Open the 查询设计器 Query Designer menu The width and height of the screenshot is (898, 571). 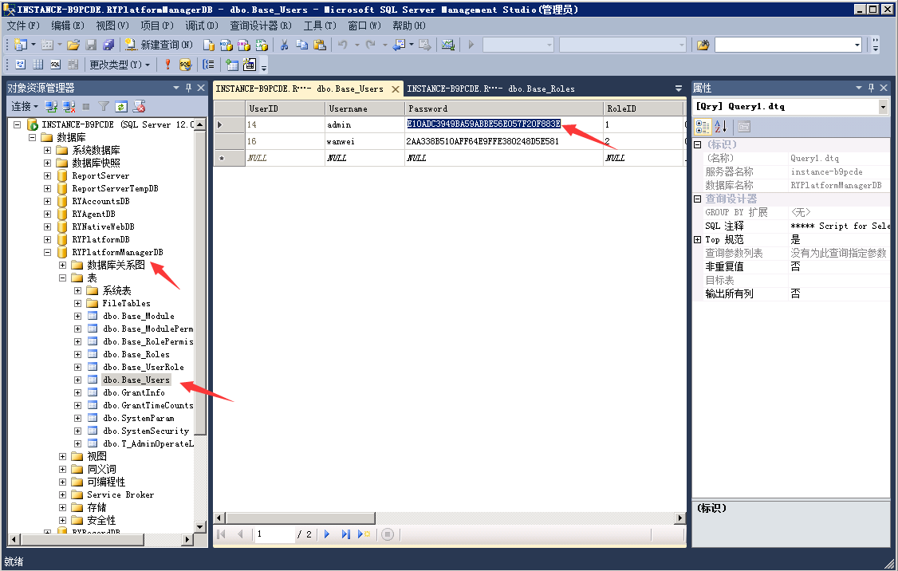(261, 26)
